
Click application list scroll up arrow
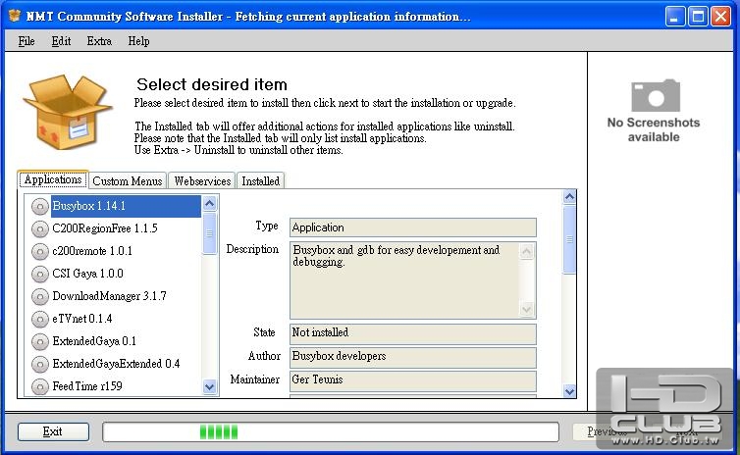point(210,203)
